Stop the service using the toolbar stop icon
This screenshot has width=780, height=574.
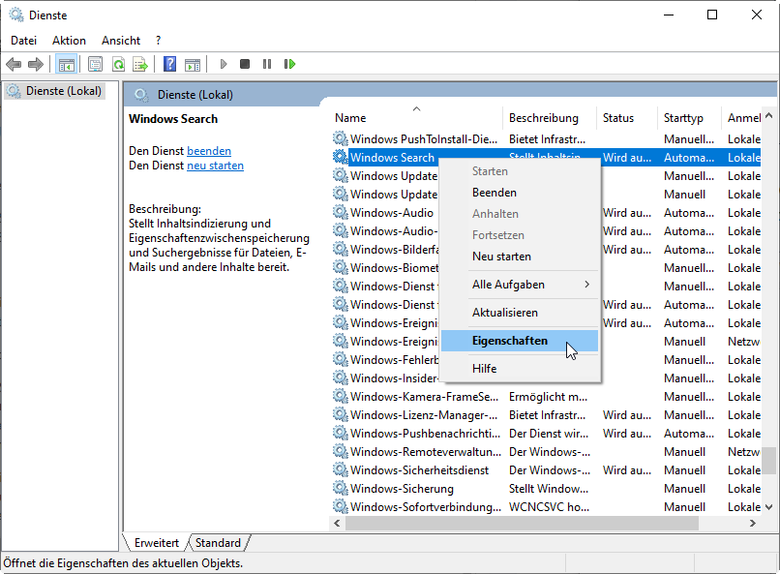click(x=245, y=64)
